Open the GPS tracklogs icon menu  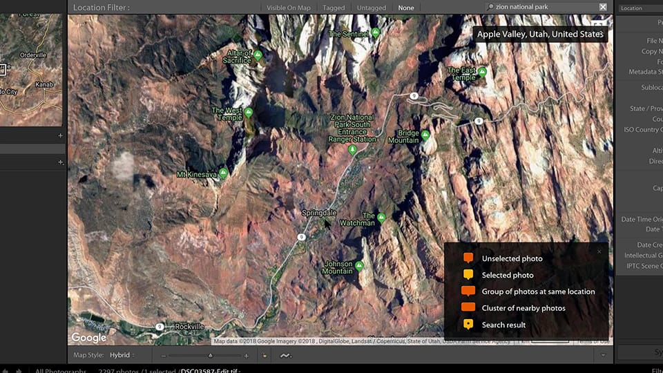(x=286, y=356)
